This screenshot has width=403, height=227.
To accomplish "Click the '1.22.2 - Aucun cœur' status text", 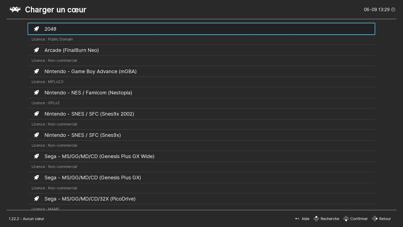I will (26, 218).
